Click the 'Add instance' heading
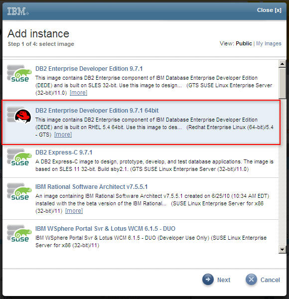Screen dimensions: 289x299 pos(38,33)
